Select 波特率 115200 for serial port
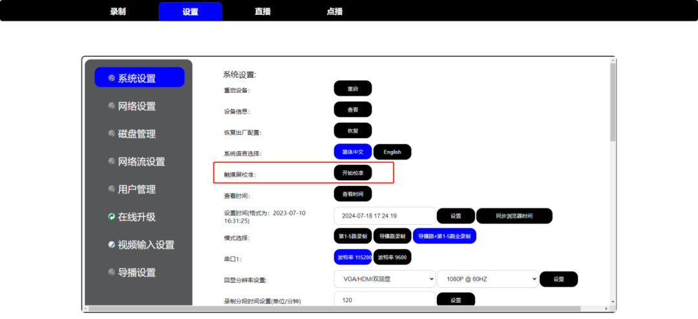Image resolution: width=698 pixels, height=319 pixels. click(x=353, y=257)
